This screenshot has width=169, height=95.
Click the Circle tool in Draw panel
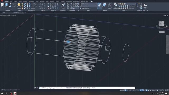45,6
